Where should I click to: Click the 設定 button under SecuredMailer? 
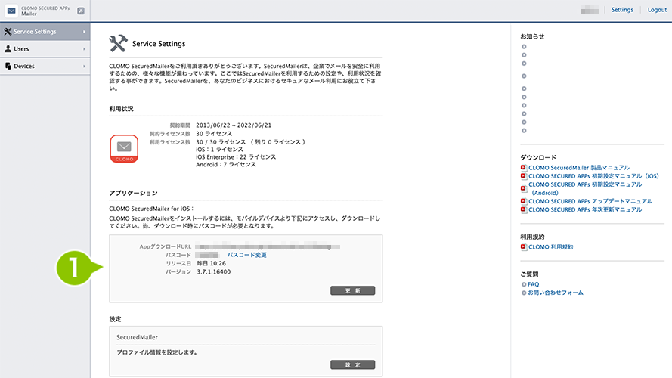coord(353,364)
